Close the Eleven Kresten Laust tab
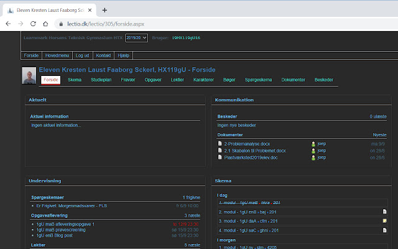The height and width of the screenshot is (249, 398). point(90,10)
